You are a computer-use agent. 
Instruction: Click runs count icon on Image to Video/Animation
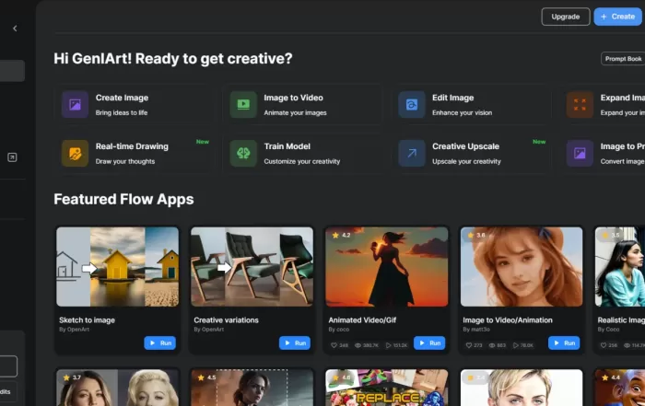(x=516, y=345)
